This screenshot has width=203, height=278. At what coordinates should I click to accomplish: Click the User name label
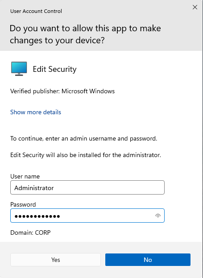click(x=25, y=176)
